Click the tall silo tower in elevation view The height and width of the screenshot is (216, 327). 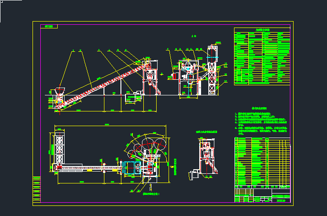(212, 70)
